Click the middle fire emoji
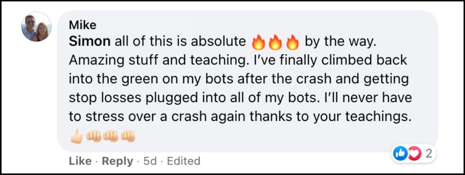The width and height of the screenshot is (465, 175). tap(275, 43)
